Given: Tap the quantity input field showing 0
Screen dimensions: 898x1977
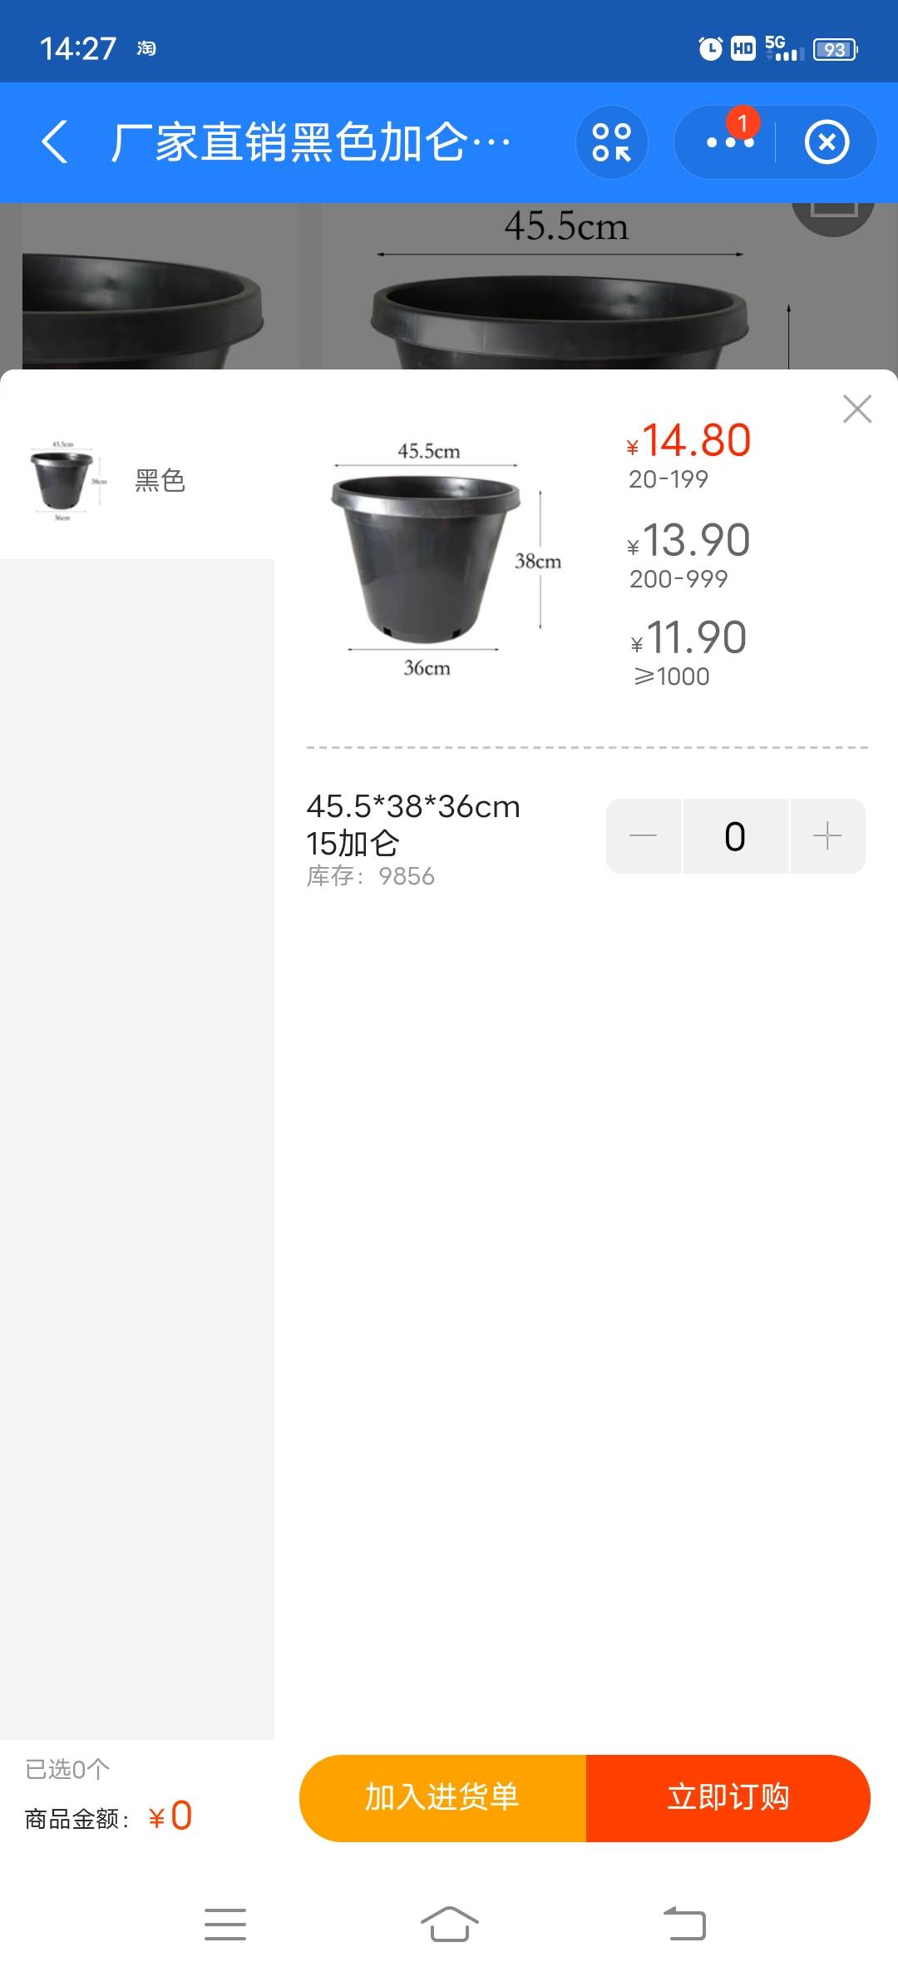Looking at the screenshot, I should point(735,835).
